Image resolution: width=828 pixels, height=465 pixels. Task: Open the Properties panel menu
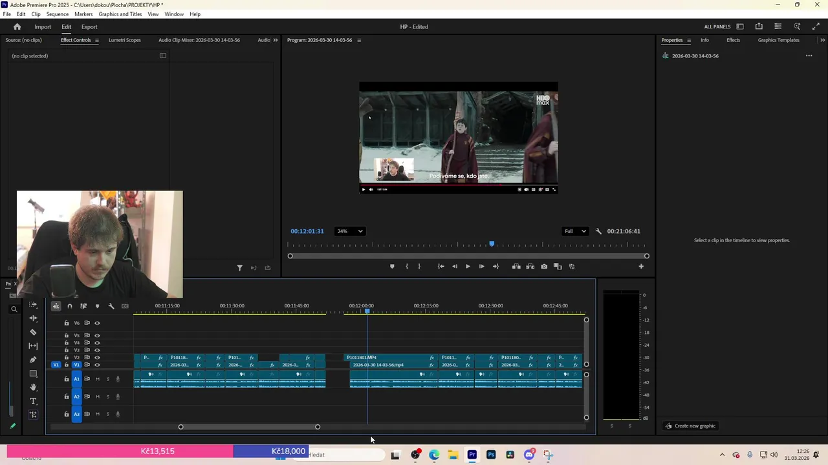coord(689,40)
